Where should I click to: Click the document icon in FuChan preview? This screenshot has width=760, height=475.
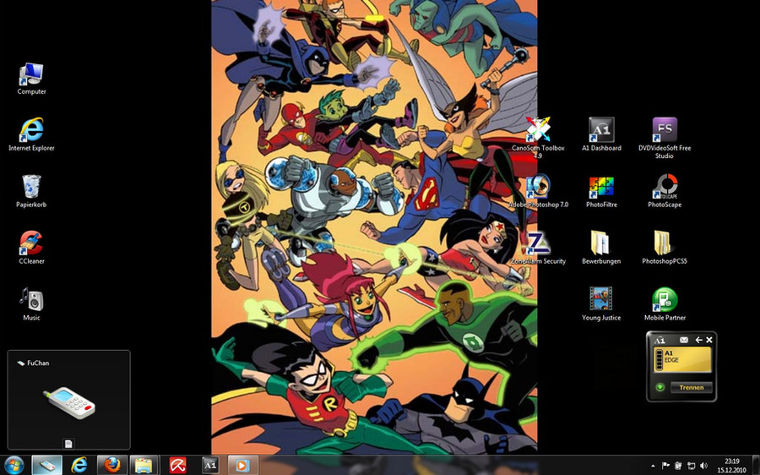pos(68,444)
